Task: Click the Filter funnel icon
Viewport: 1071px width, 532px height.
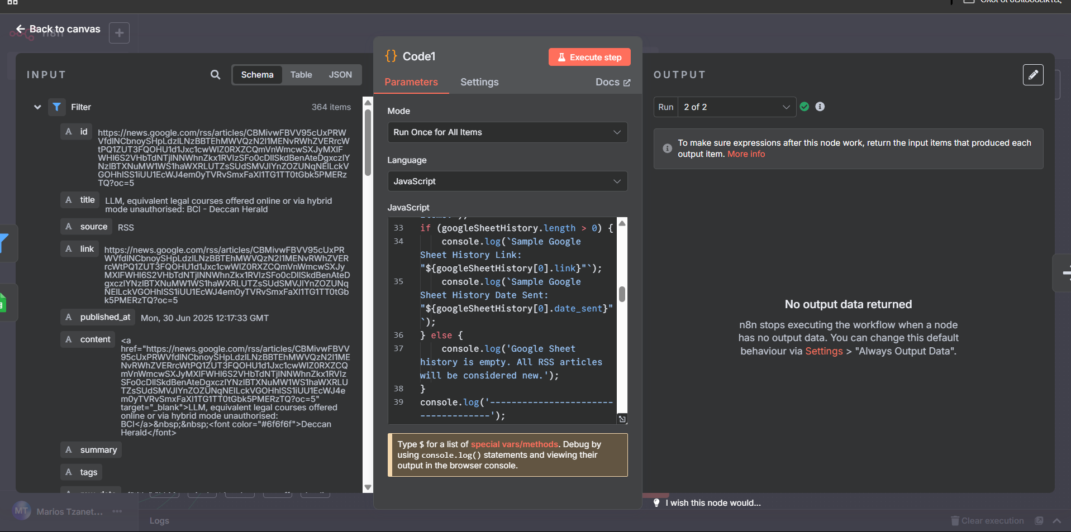Action: [x=56, y=107]
